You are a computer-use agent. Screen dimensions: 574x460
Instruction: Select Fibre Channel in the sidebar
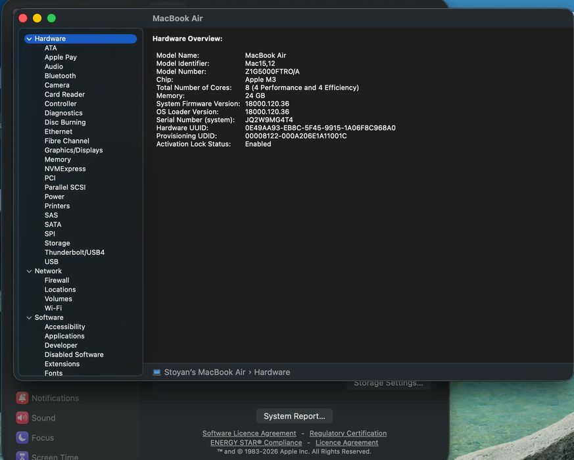tap(67, 141)
